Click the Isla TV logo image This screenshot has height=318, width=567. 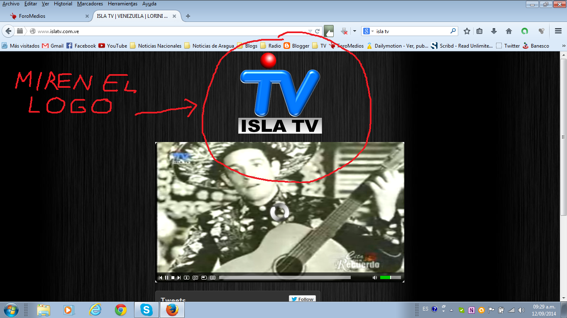280,94
